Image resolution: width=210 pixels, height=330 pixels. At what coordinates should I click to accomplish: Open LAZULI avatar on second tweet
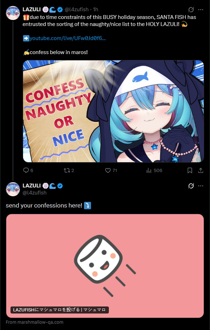tap(13, 189)
